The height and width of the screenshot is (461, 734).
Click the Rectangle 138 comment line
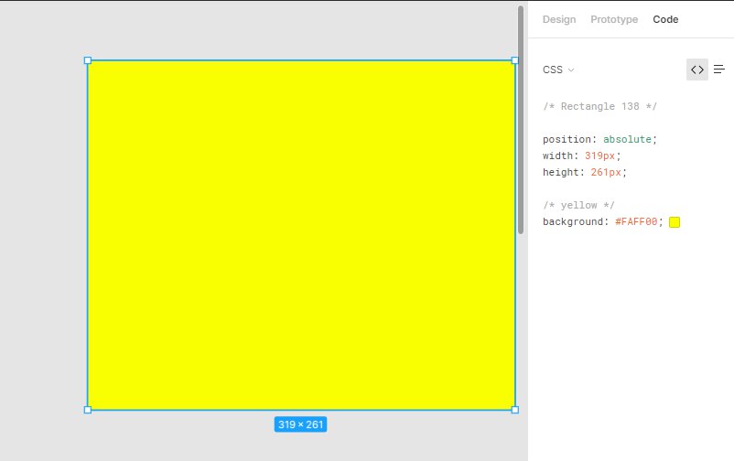click(599, 106)
